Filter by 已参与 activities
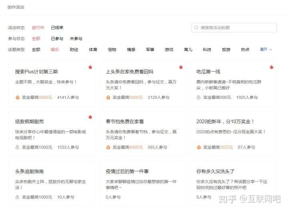 (x=57, y=38)
